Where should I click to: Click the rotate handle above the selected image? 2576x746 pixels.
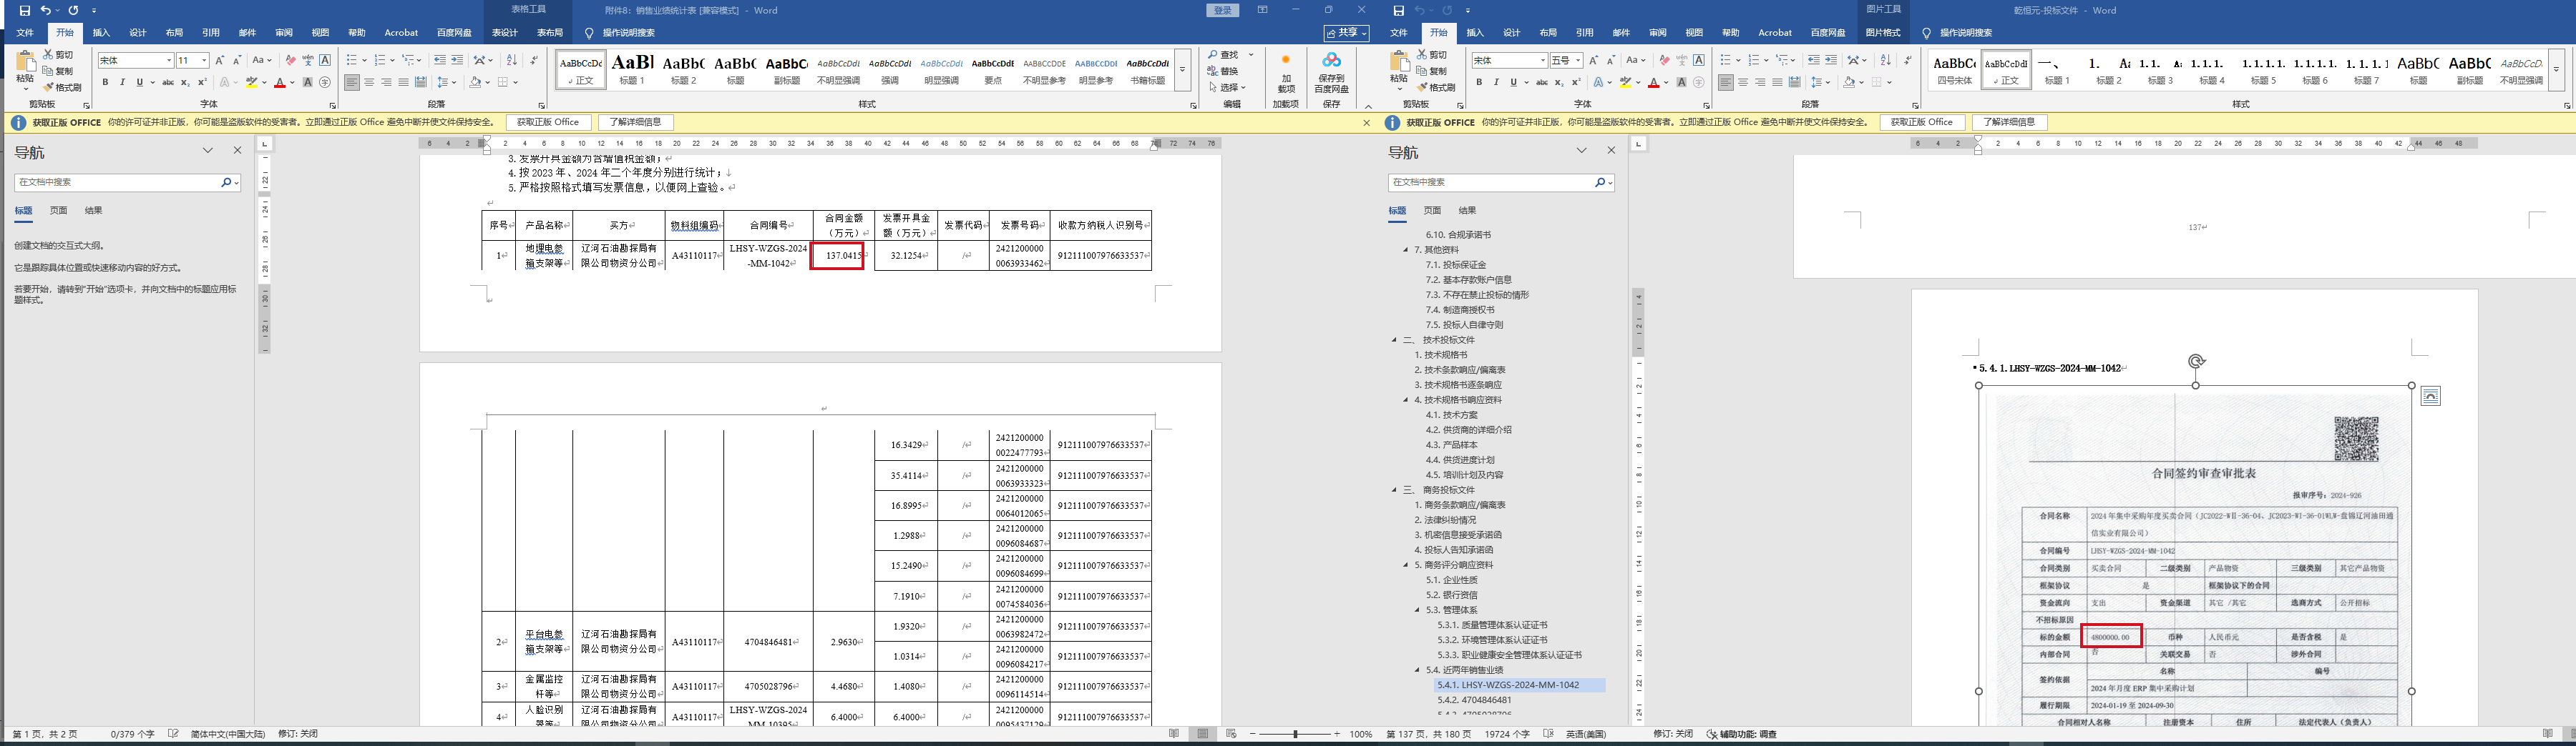pyautogui.click(x=2196, y=361)
